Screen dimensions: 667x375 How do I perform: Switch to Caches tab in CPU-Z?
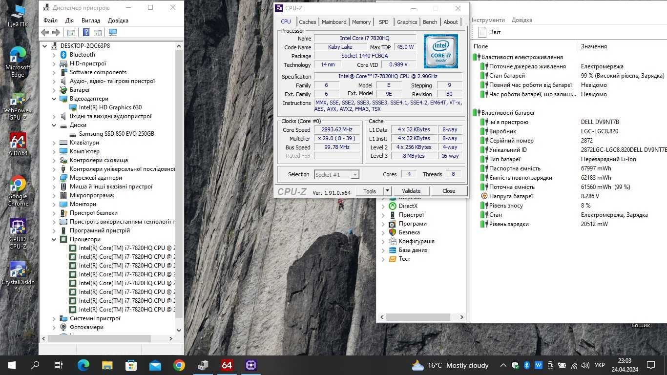coord(308,22)
